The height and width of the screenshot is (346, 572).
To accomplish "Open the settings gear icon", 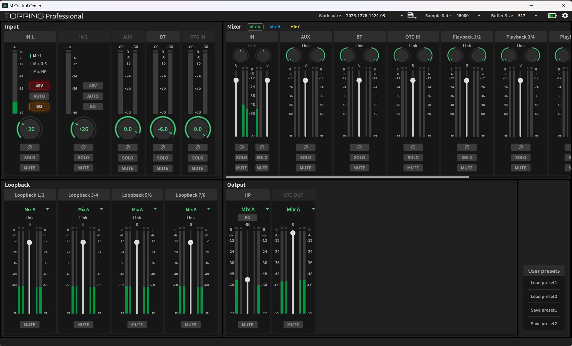I will pos(565,16).
